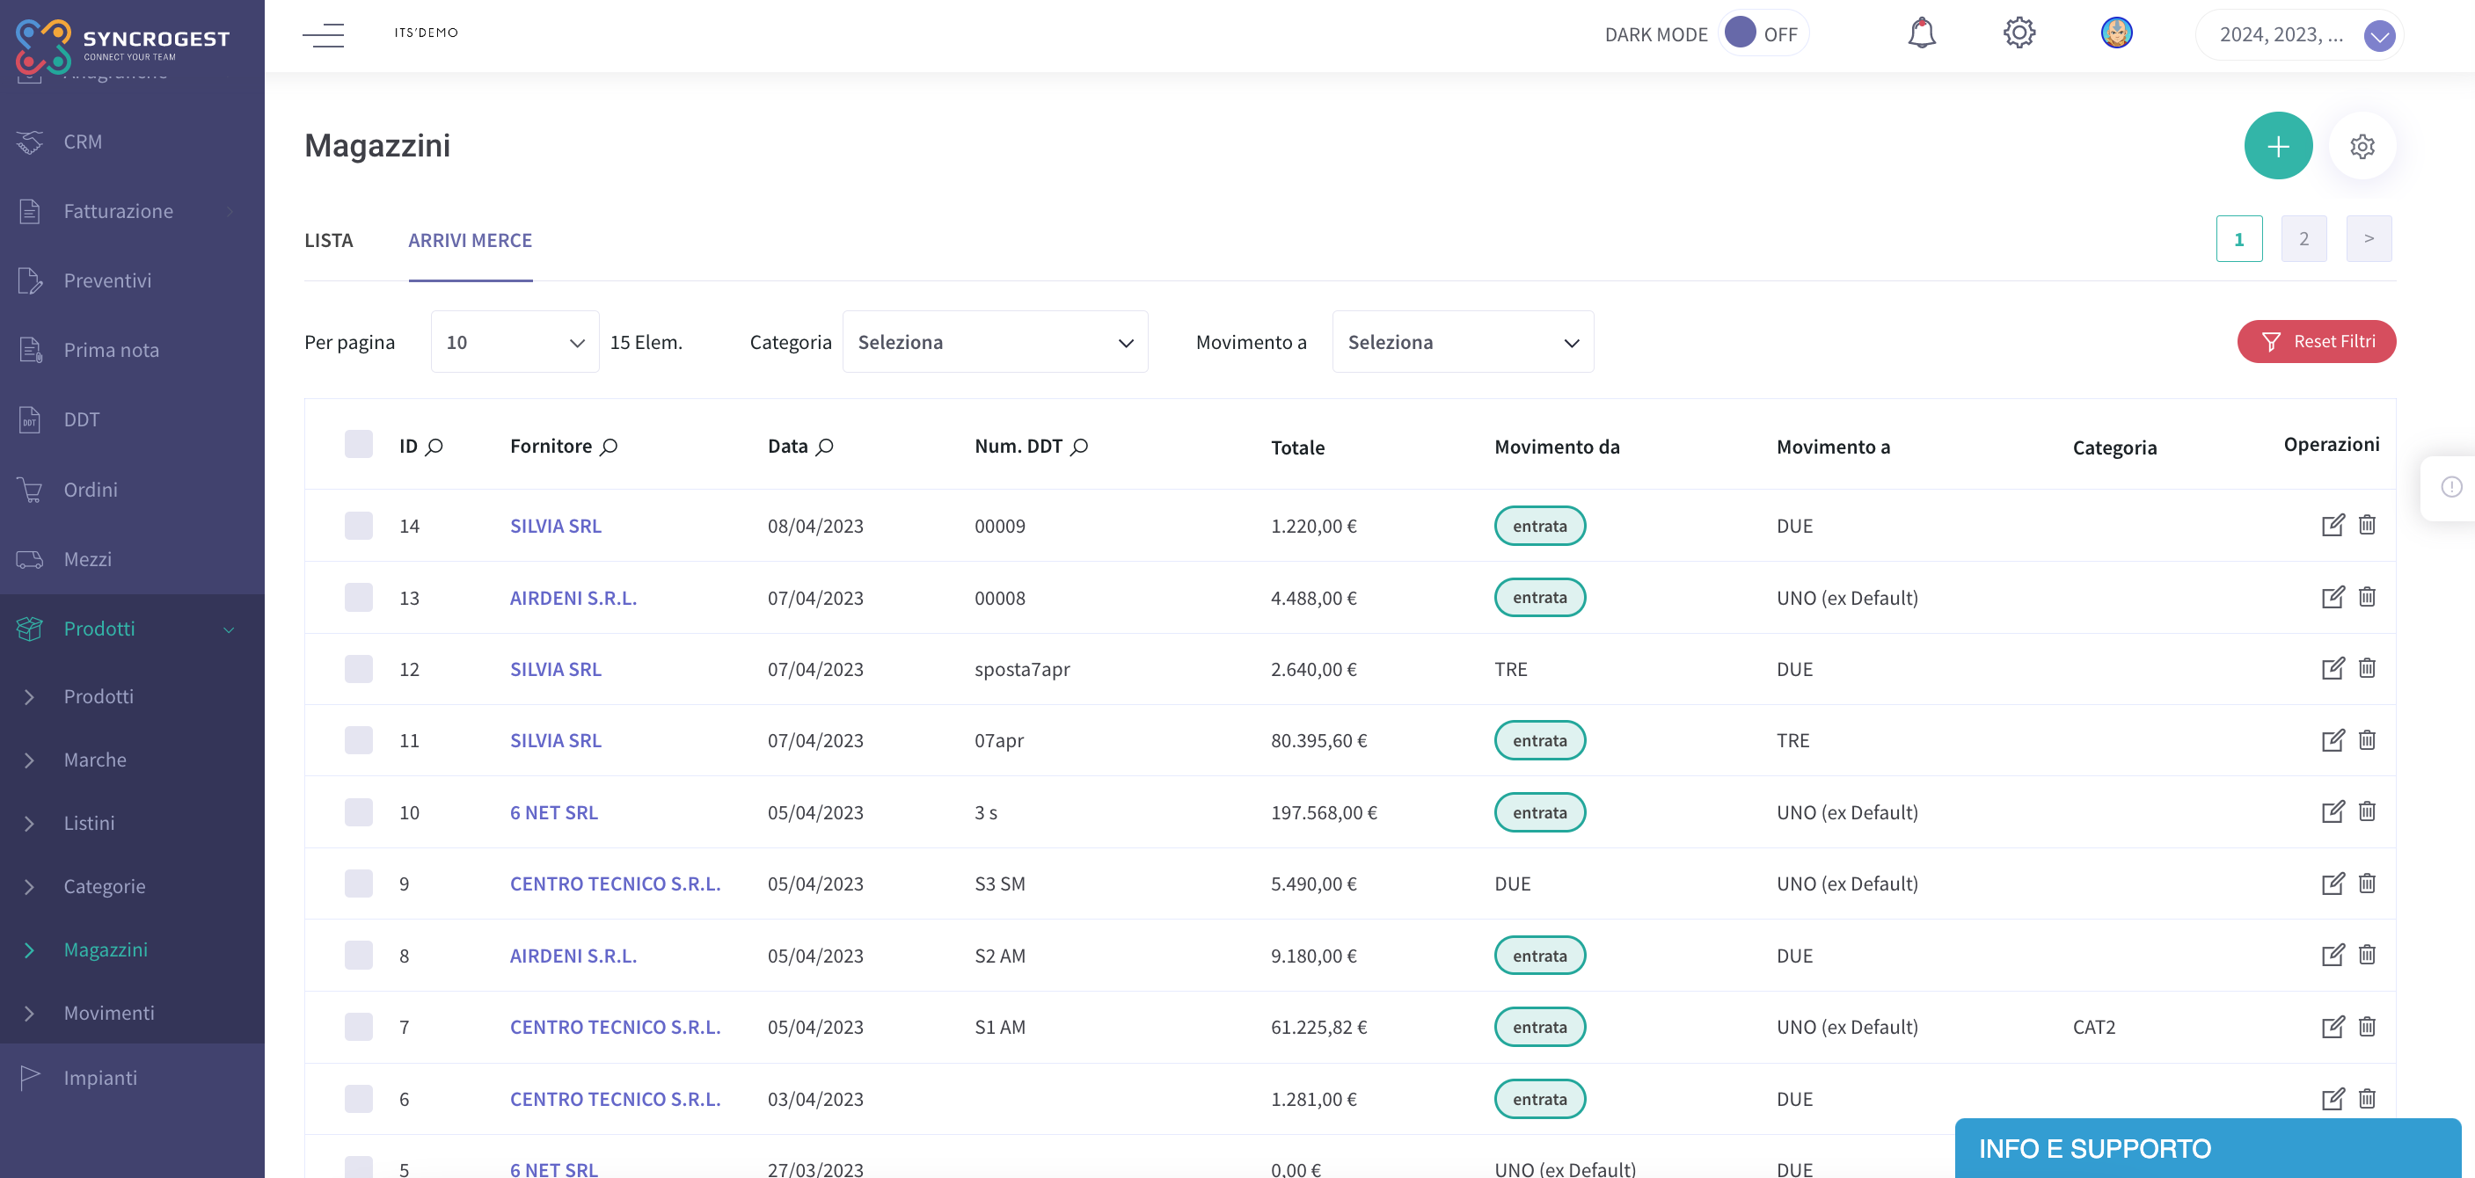Open Magazzini page settings gear
The height and width of the screenshot is (1178, 2475).
[x=2362, y=146]
